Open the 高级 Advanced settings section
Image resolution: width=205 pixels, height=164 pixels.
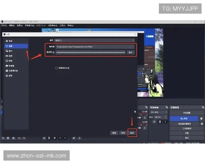[10, 76]
